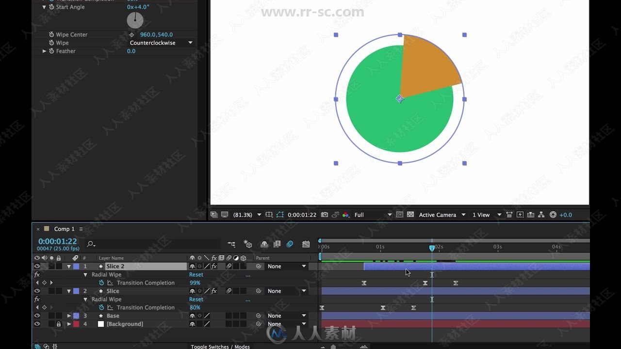Open the Full resolution dropdown
The height and width of the screenshot is (349, 621).
point(373,215)
